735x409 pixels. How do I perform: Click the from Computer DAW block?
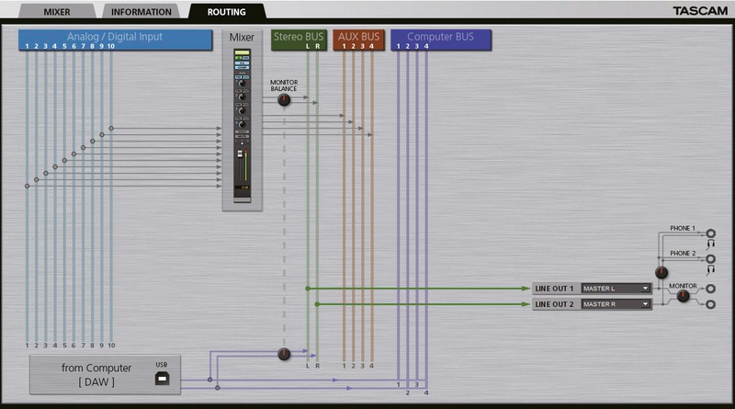point(105,375)
